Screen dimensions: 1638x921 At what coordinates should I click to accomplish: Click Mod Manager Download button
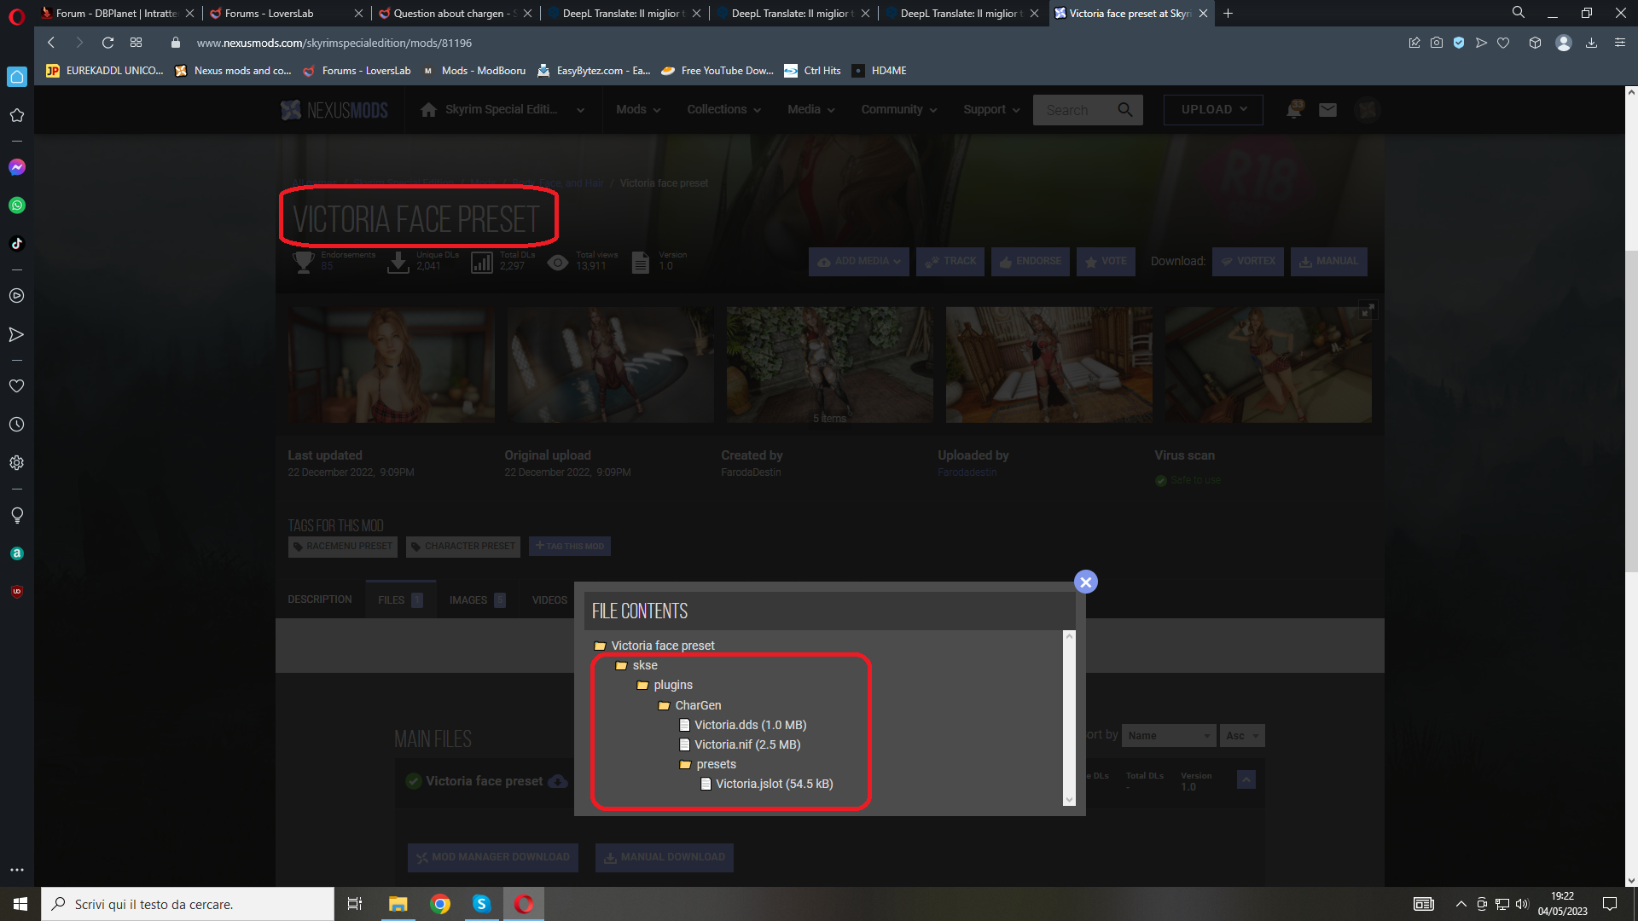pyautogui.click(x=493, y=858)
